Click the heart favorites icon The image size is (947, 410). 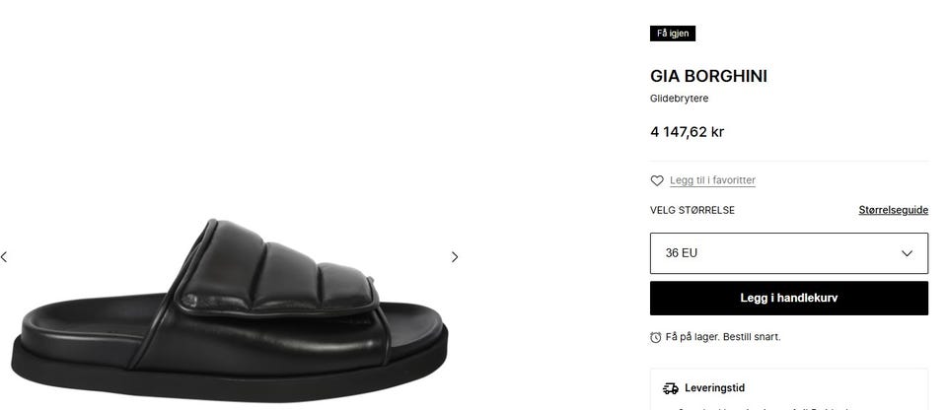click(x=657, y=180)
